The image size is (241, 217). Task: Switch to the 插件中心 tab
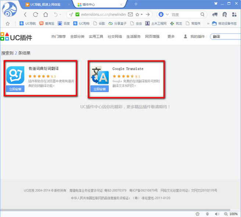click(x=100, y=5)
